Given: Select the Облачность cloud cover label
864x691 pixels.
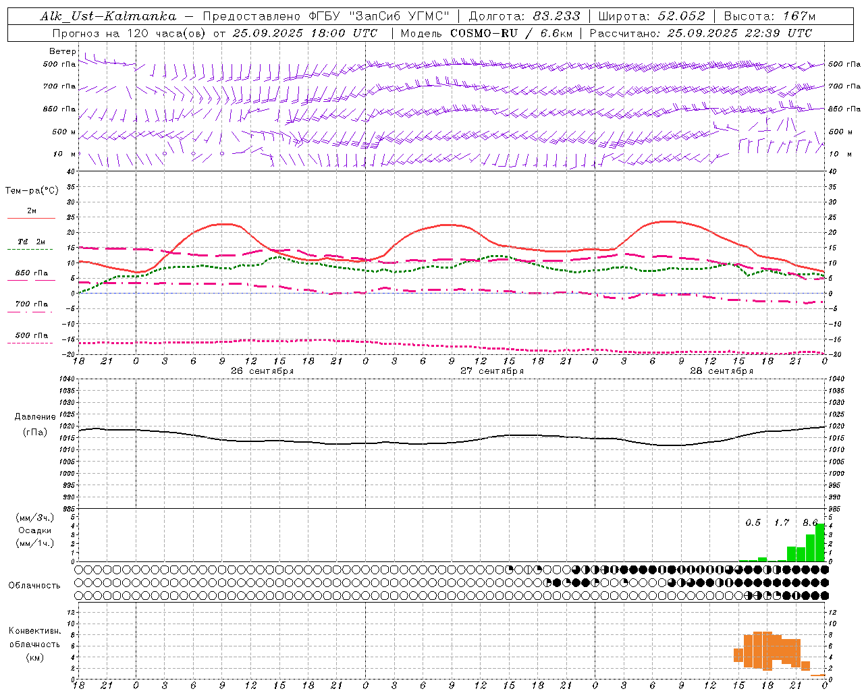Looking at the screenshot, I should pyautogui.click(x=34, y=586).
